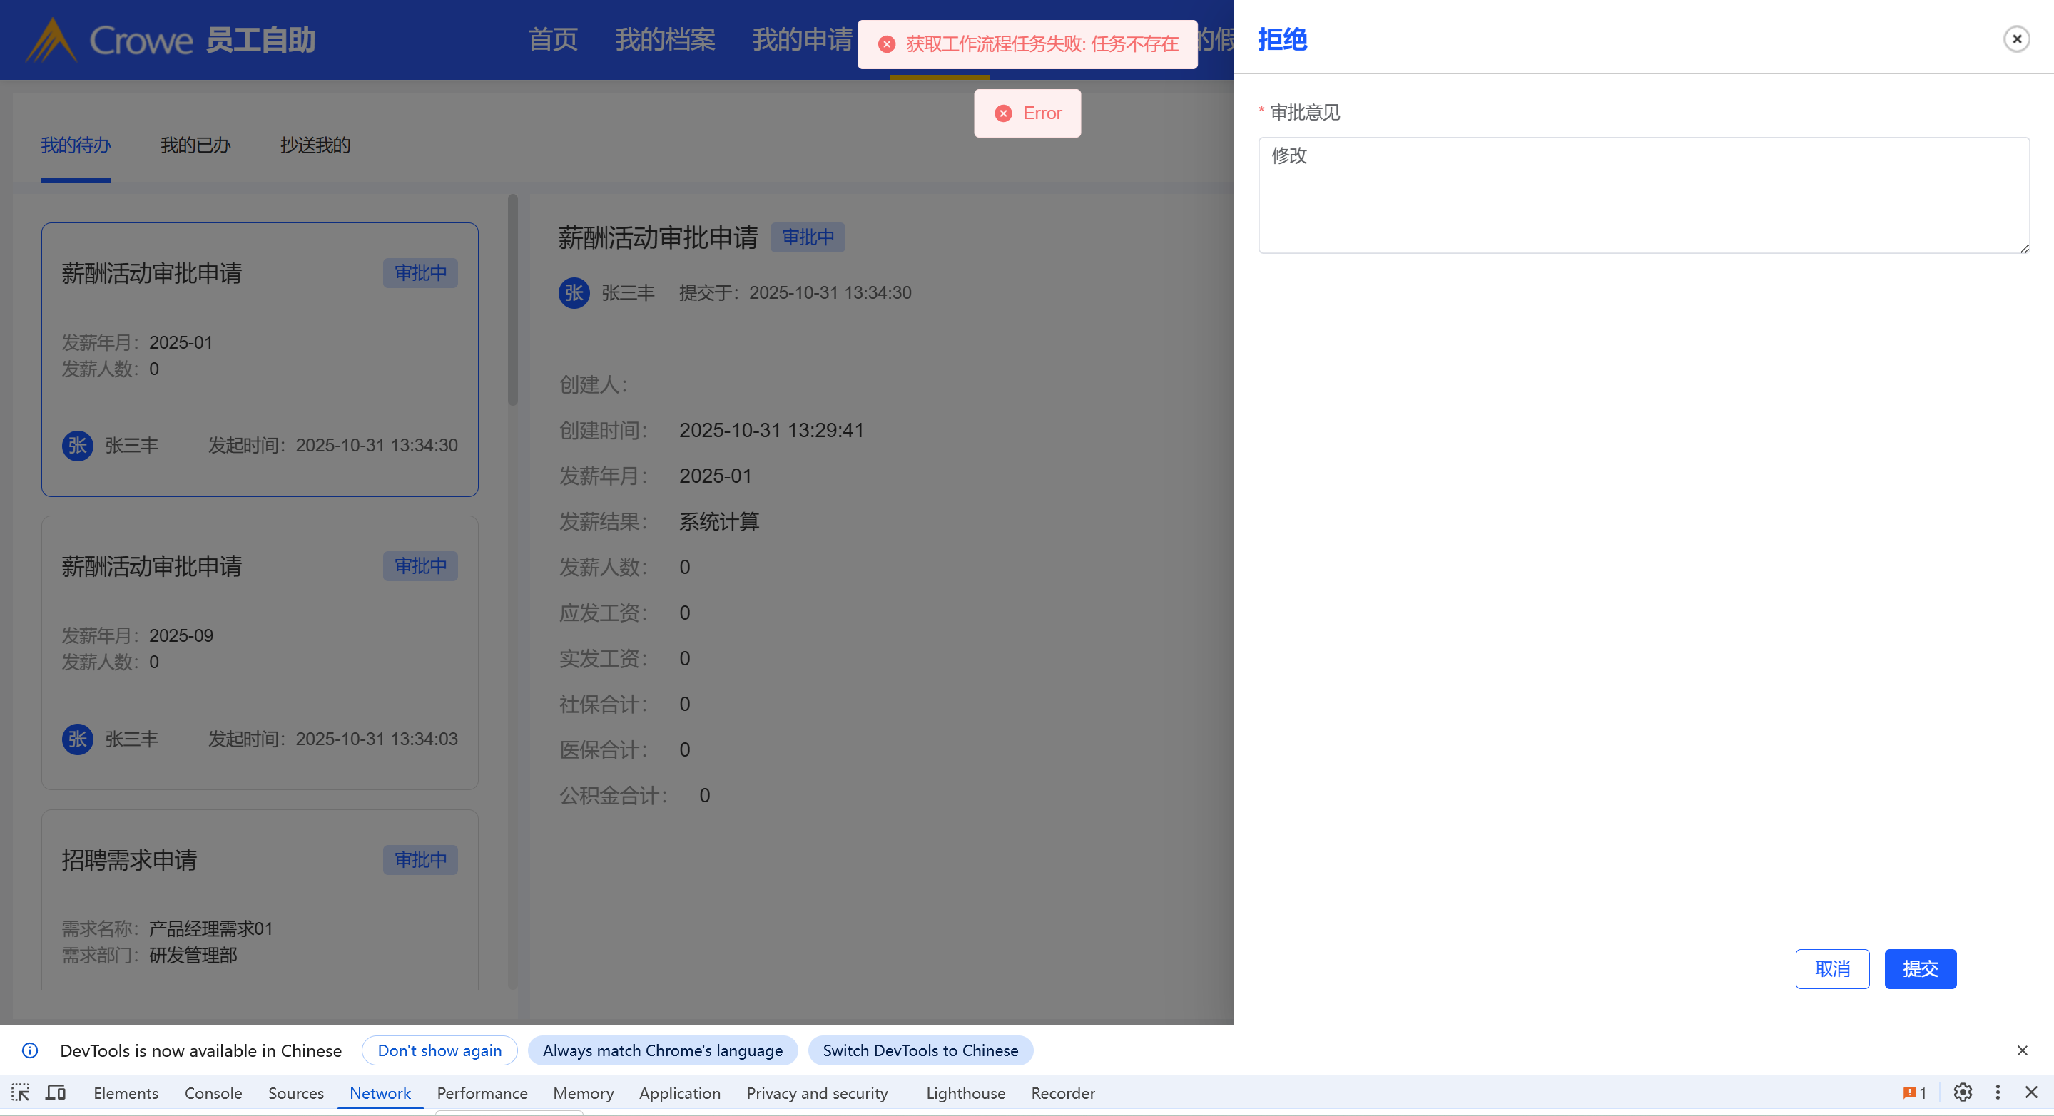Click the 提交 button
The width and height of the screenshot is (2054, 1116).
coord(1919,968)
